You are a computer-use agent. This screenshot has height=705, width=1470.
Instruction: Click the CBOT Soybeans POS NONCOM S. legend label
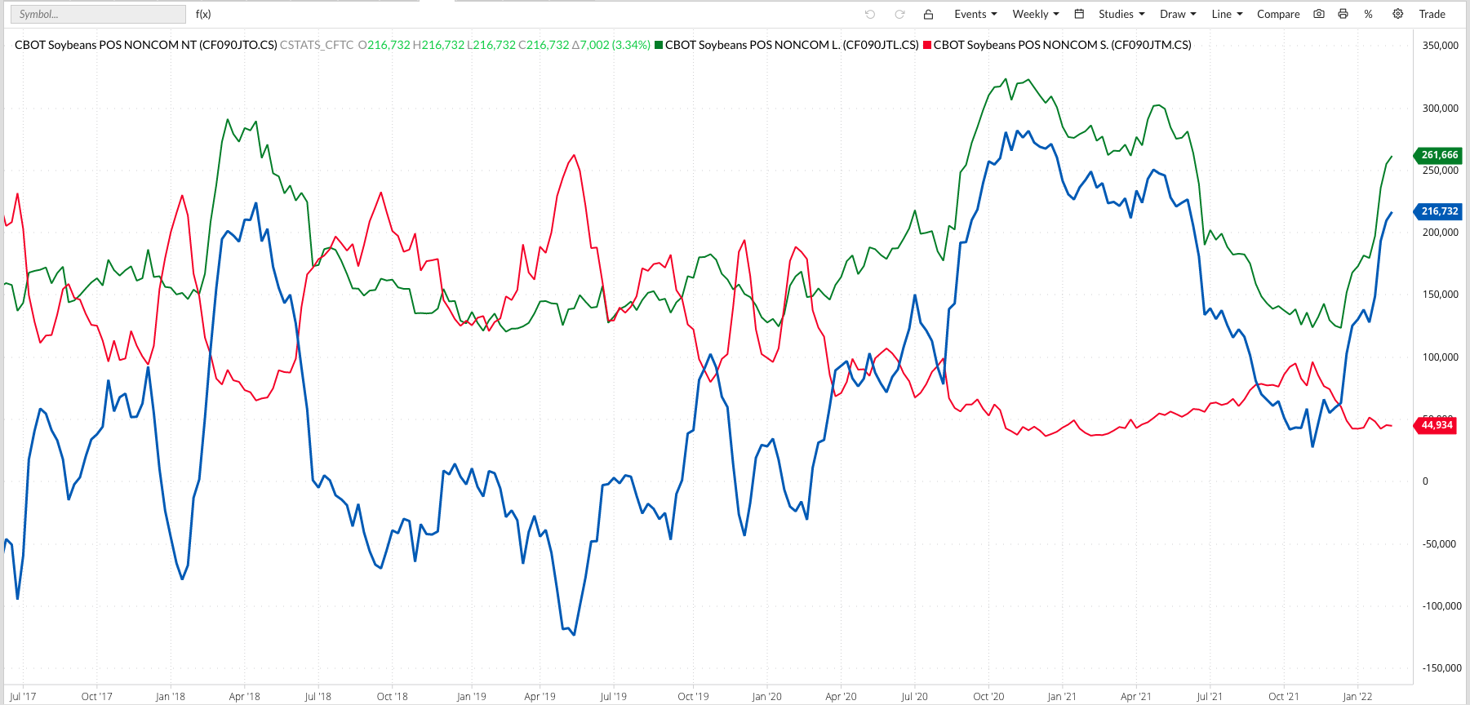[1063, 45]
